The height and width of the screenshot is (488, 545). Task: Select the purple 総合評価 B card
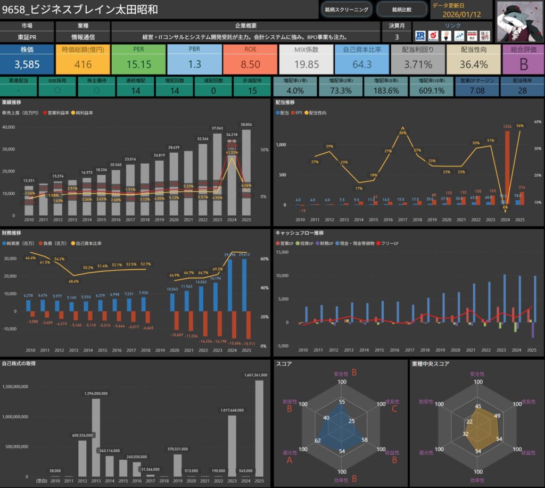[522, 60]
